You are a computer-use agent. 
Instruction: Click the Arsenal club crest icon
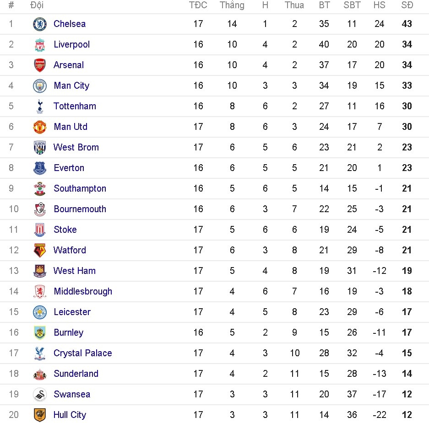point(40,65)
